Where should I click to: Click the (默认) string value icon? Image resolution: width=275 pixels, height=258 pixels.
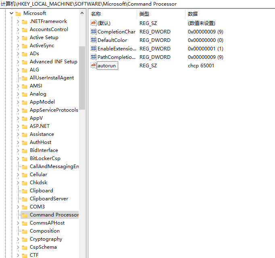click(93, 23)
